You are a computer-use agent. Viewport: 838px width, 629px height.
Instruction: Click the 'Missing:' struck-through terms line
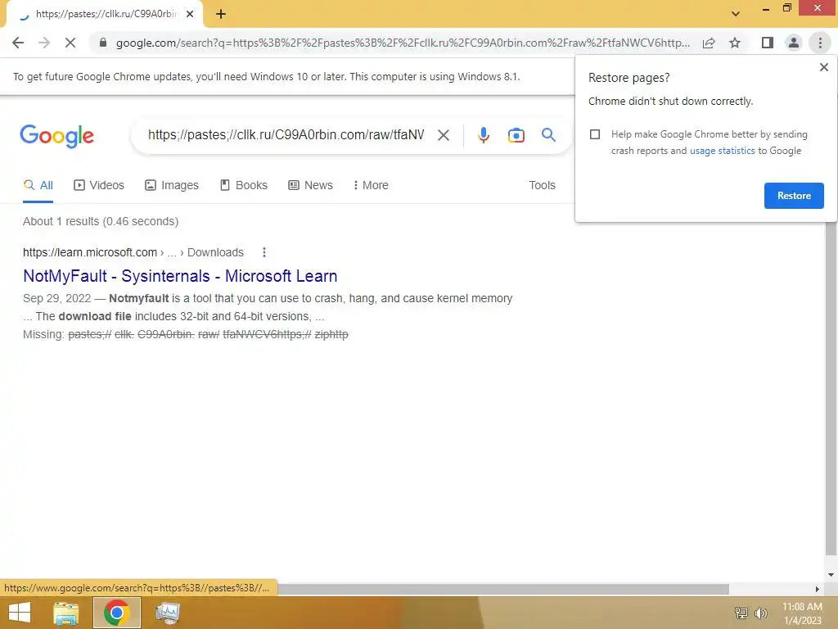click(x=186, y=334)
